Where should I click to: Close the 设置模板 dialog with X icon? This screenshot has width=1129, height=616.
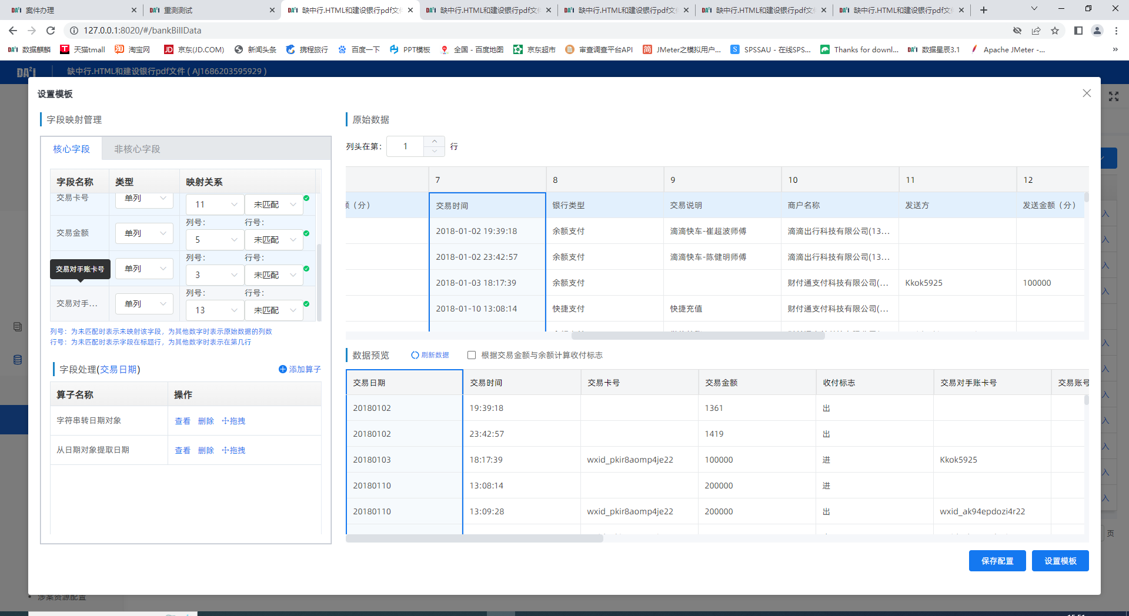[1087, 93]
